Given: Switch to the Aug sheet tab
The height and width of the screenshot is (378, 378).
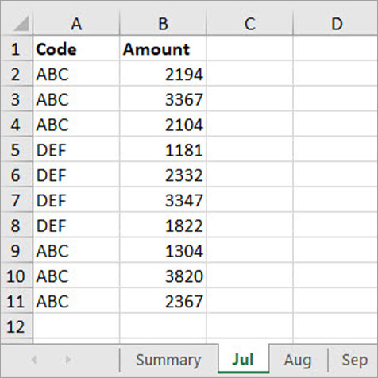Looking at the screenshot, I should tap(298, 360).
